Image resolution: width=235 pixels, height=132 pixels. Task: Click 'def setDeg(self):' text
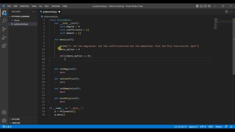pos(65,69)
